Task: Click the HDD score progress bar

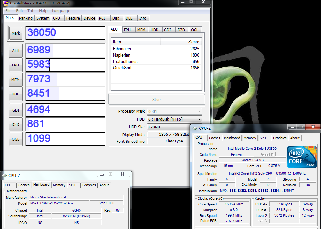Action: pyautogui.click(x=65, y=94)
